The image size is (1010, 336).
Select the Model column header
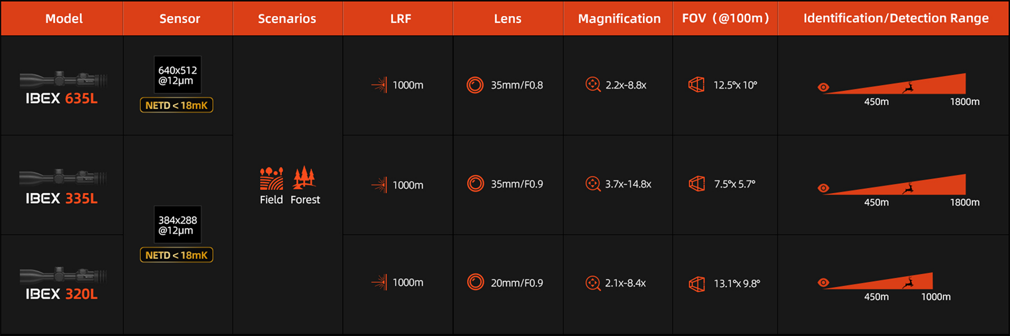coord(64,18)
